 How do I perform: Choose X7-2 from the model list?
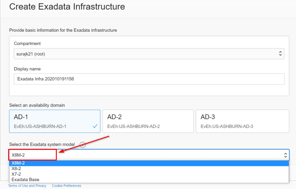pyautogui.click(x=16, y=174)
